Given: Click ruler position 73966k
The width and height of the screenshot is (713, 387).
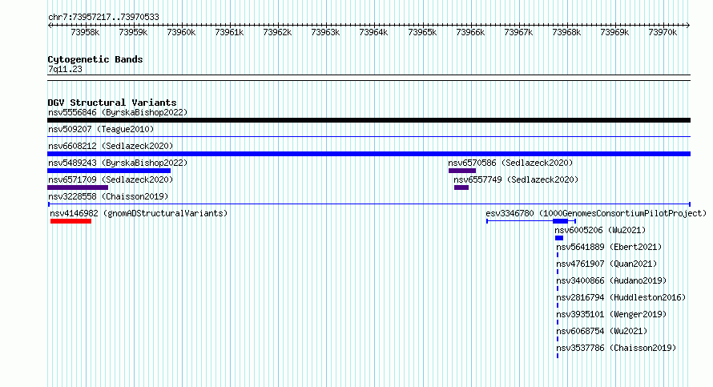Looking at the screenshot, I should [x=470, y=32].
